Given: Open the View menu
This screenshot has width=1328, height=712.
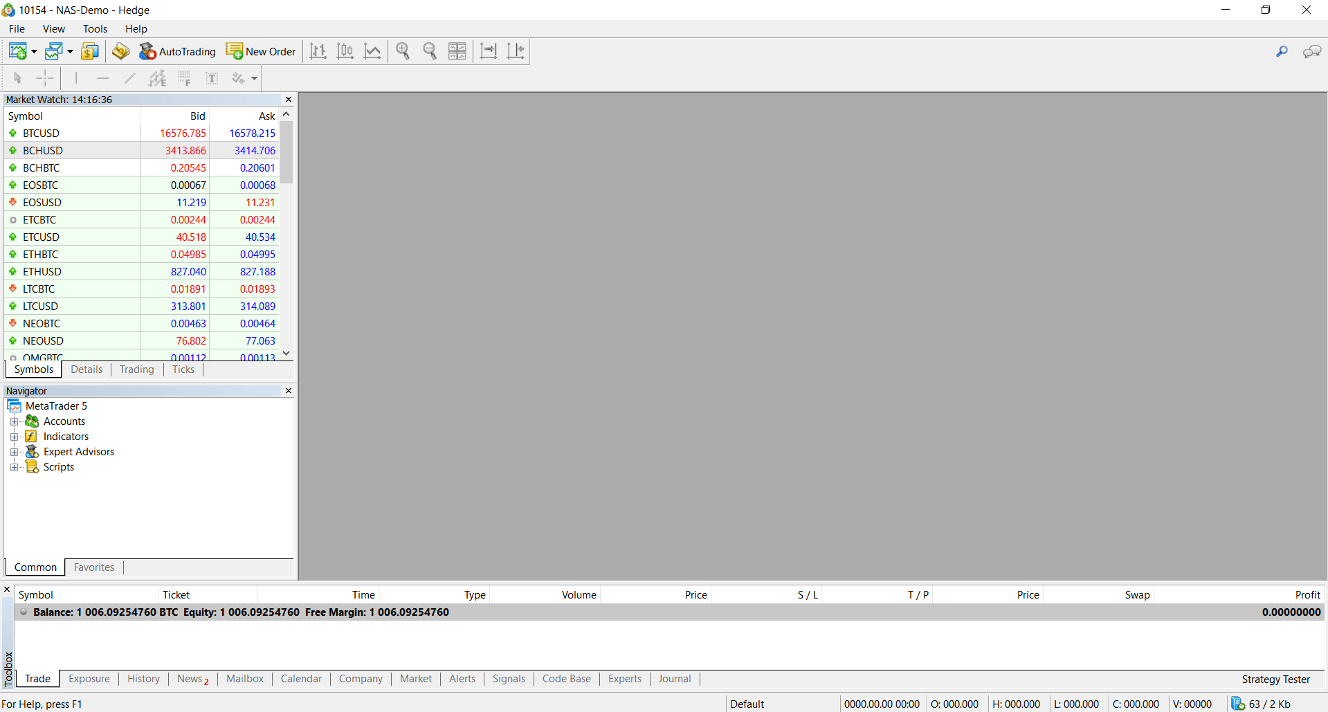Looking at the screenshot, I should [54, 29].
